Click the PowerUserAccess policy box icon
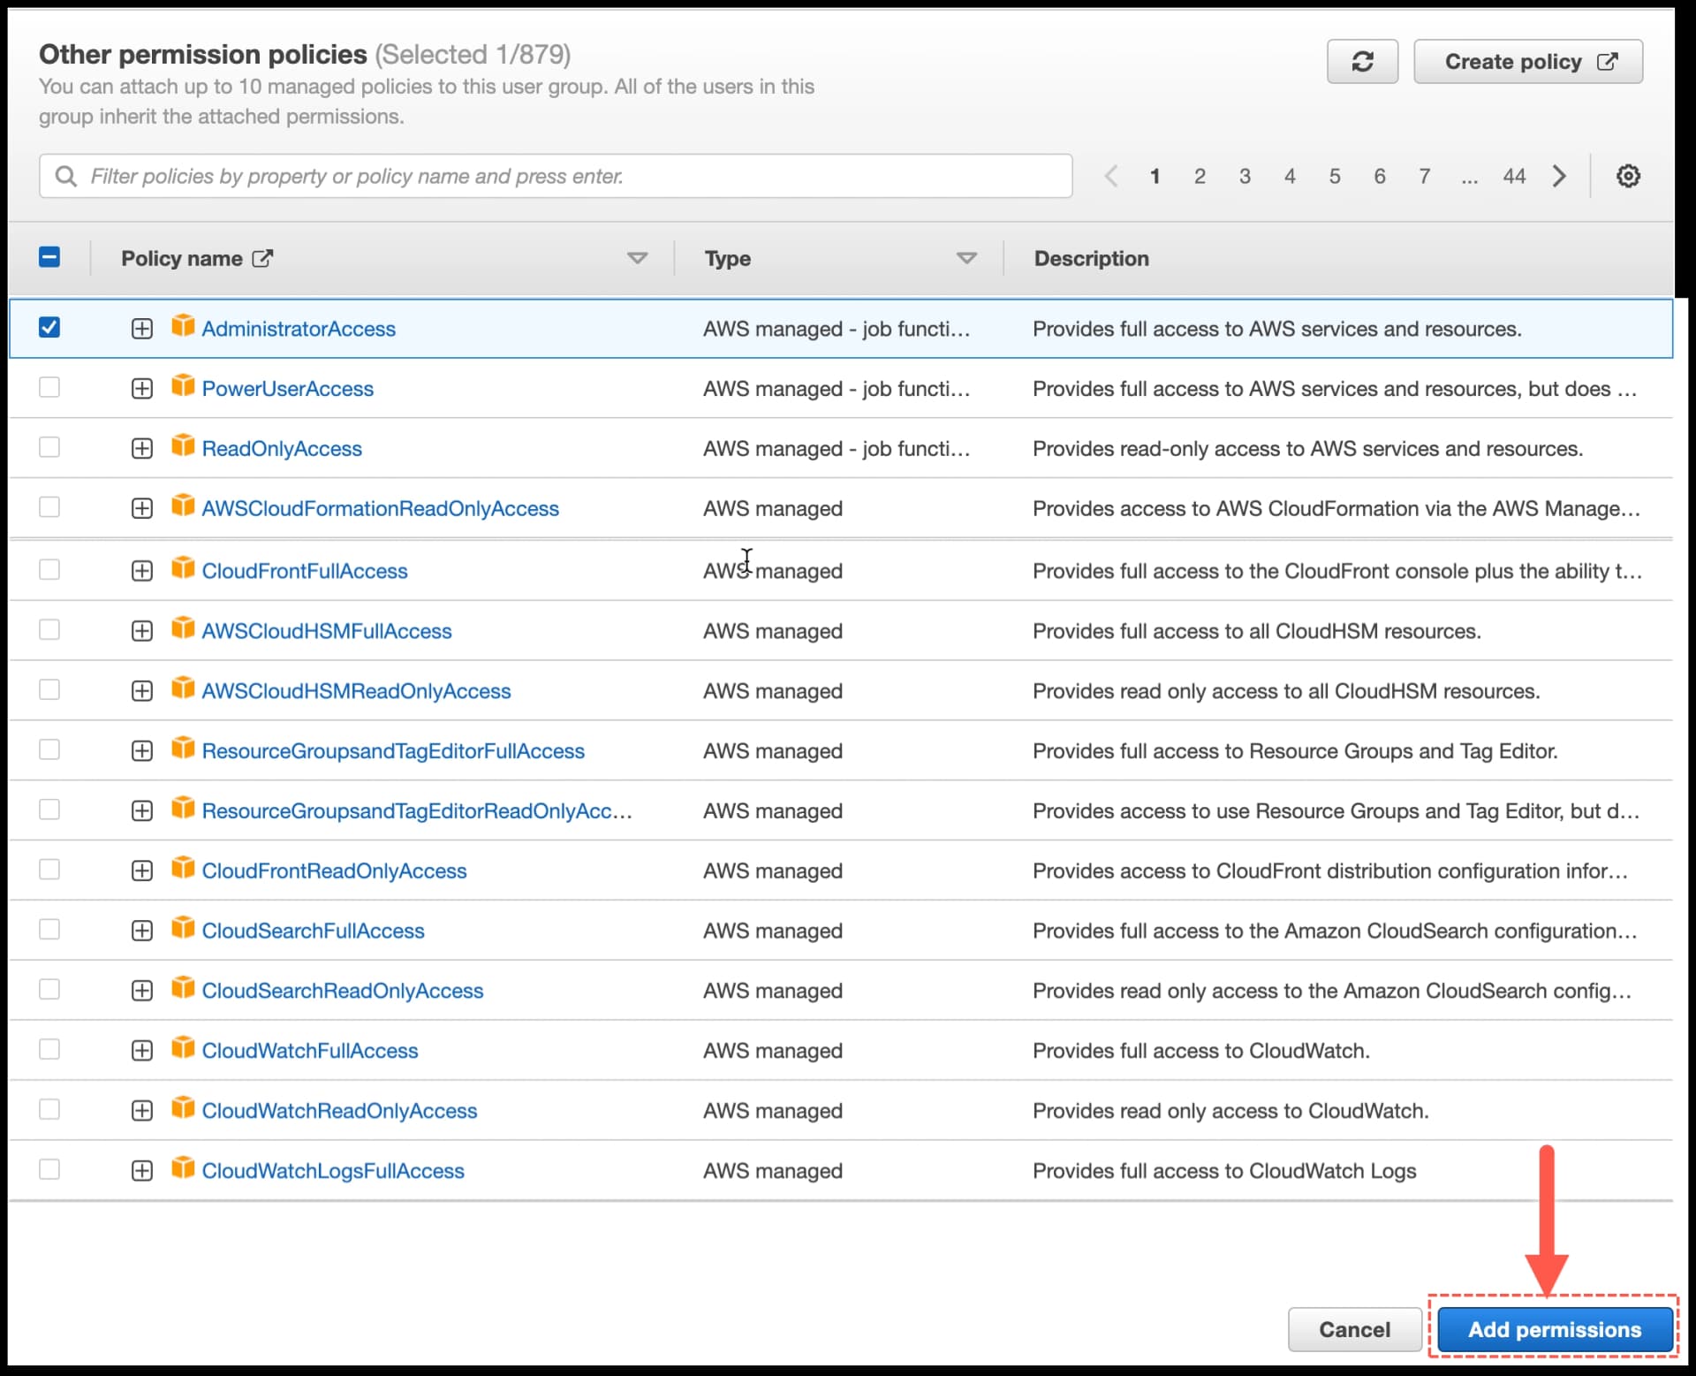1696x1376 pixels. [183, 386]
